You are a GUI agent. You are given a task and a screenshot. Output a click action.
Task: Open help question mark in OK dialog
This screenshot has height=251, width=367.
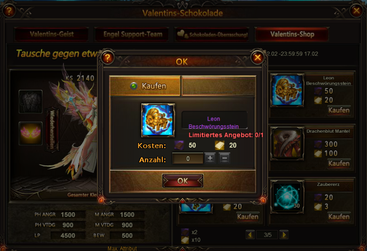[107, 57]
